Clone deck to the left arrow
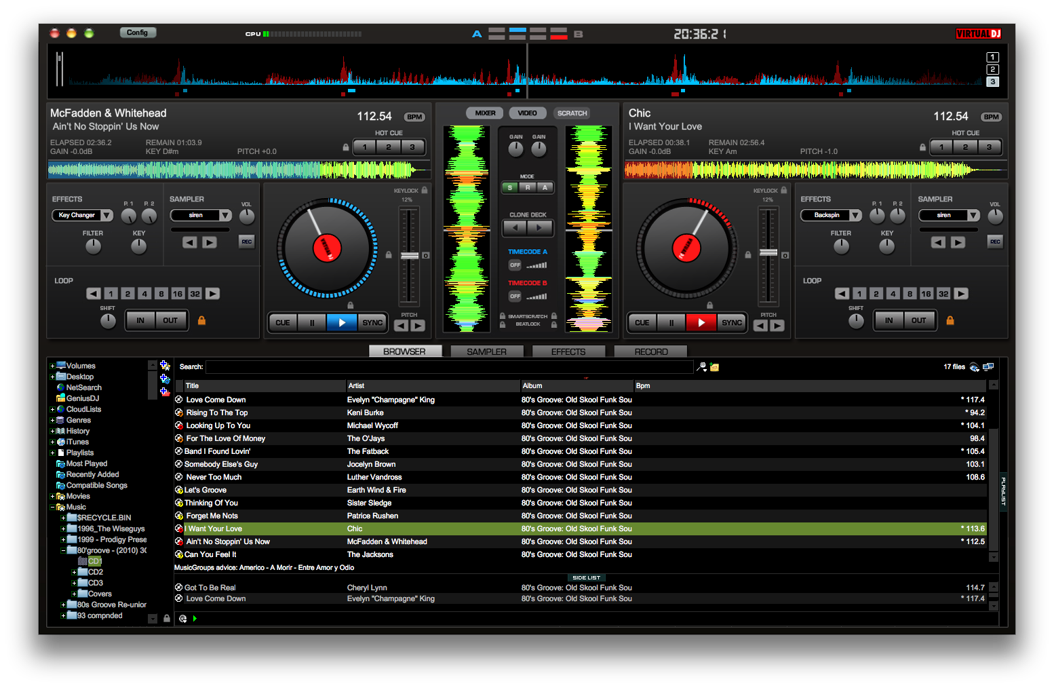 coord(515,228)
